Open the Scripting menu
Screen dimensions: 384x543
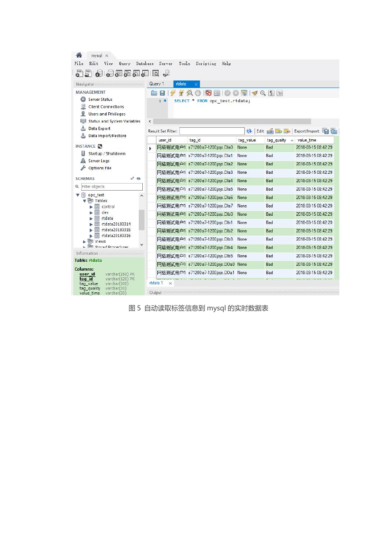click(206, 64)
